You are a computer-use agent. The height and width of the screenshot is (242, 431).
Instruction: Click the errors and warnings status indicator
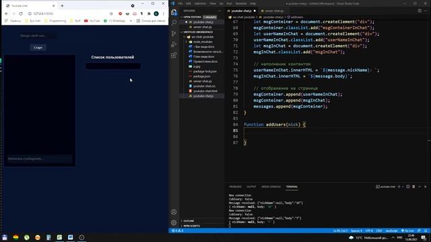177,231
